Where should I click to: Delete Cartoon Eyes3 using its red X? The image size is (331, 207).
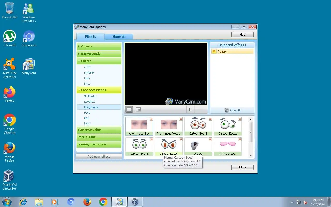point(151,139)
